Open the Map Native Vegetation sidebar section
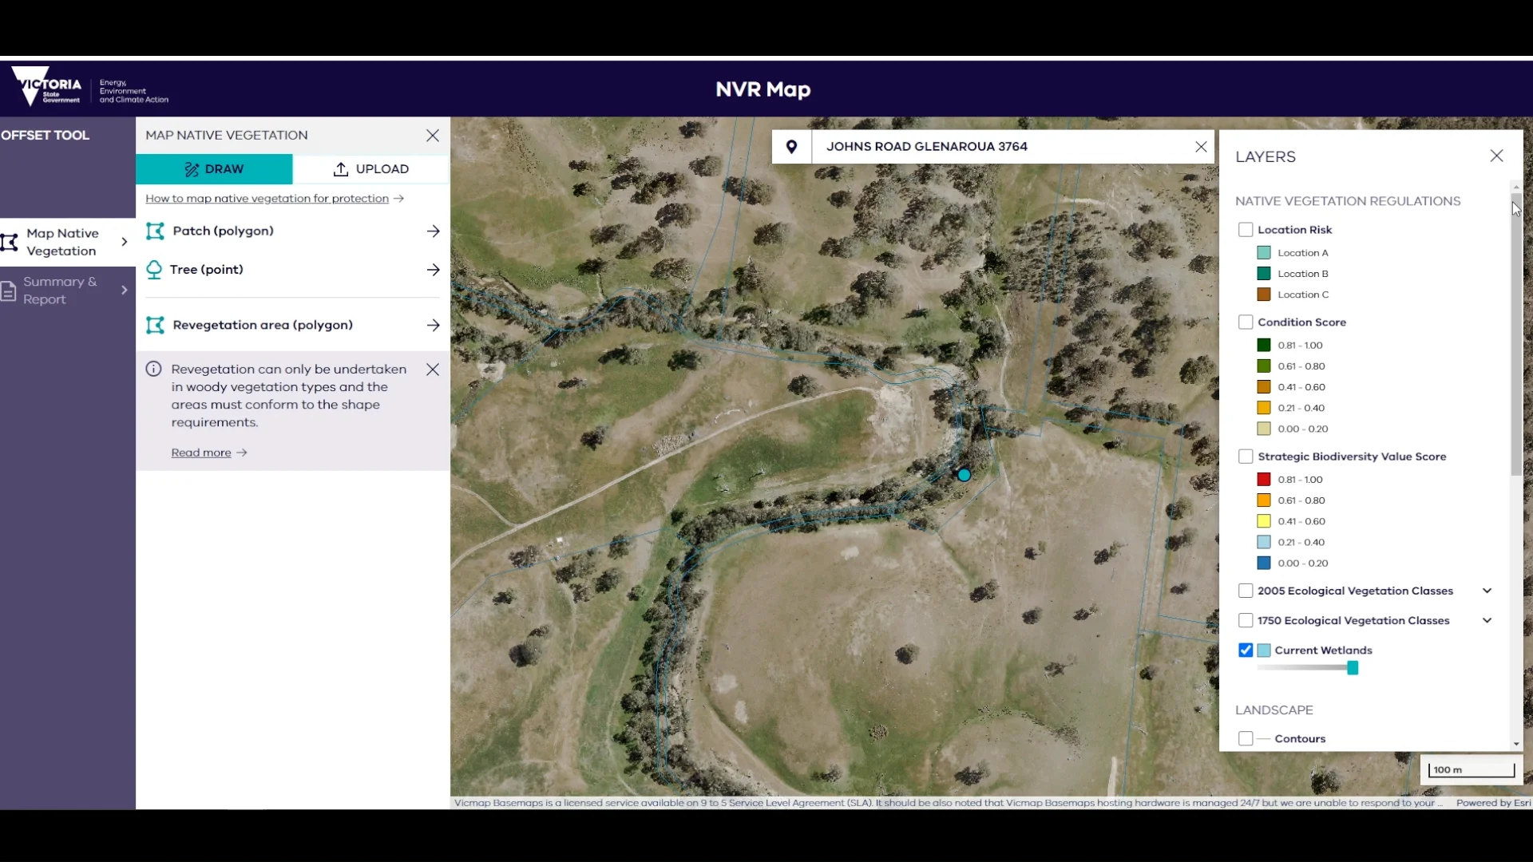This screenshot has width=1533, height=862. point(64,242)
